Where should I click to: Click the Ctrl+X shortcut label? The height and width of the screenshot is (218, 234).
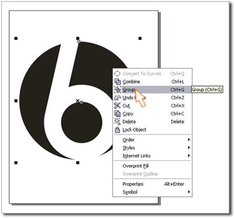click(177, 106)
